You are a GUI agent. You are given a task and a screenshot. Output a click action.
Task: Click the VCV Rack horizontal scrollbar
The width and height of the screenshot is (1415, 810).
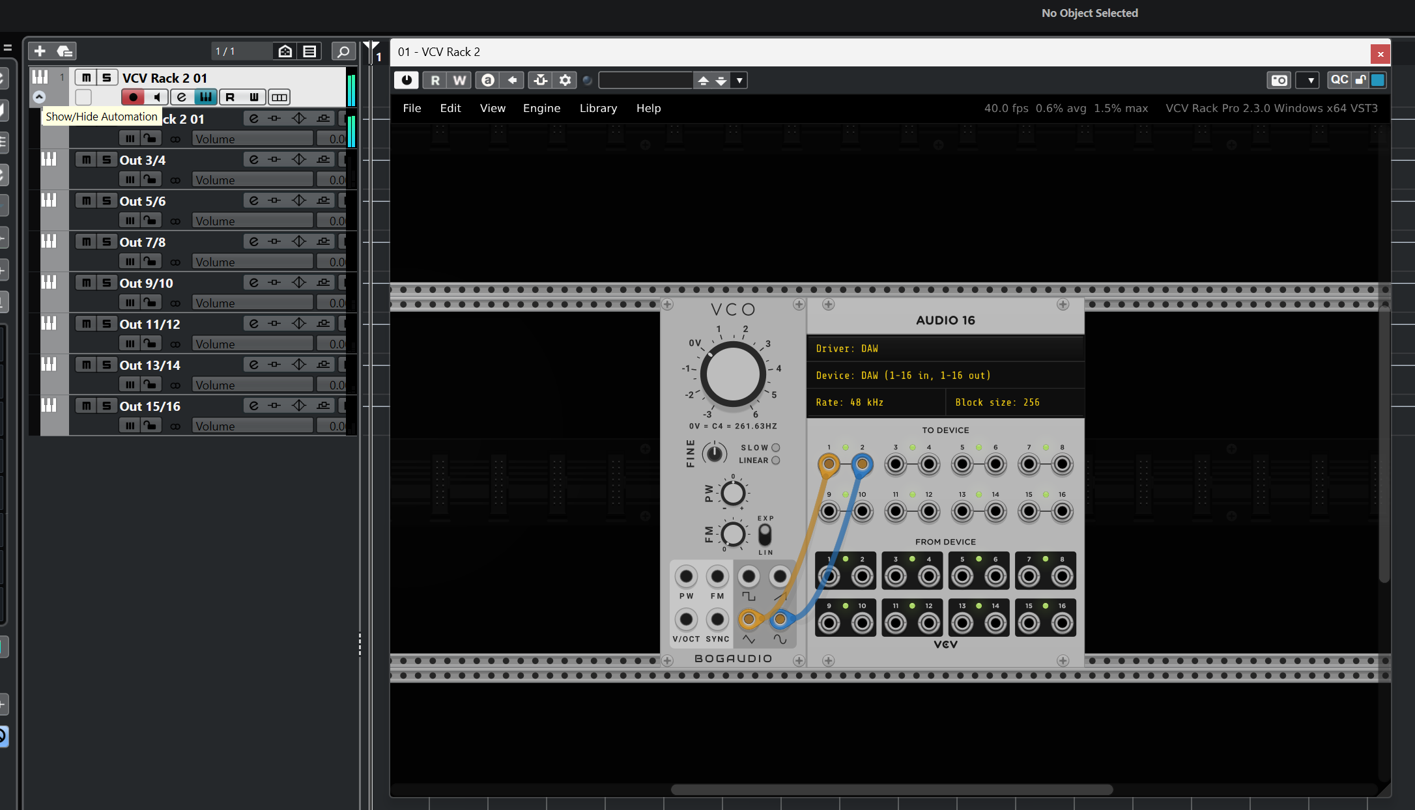(x=891, y=790)
